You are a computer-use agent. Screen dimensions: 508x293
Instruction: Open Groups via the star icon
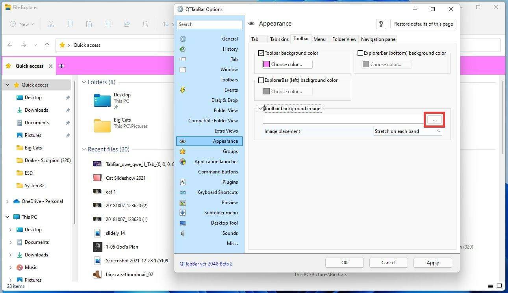coord(182,151)
